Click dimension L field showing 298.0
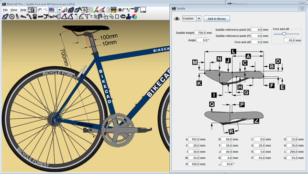308x174 pixels. 292,152
